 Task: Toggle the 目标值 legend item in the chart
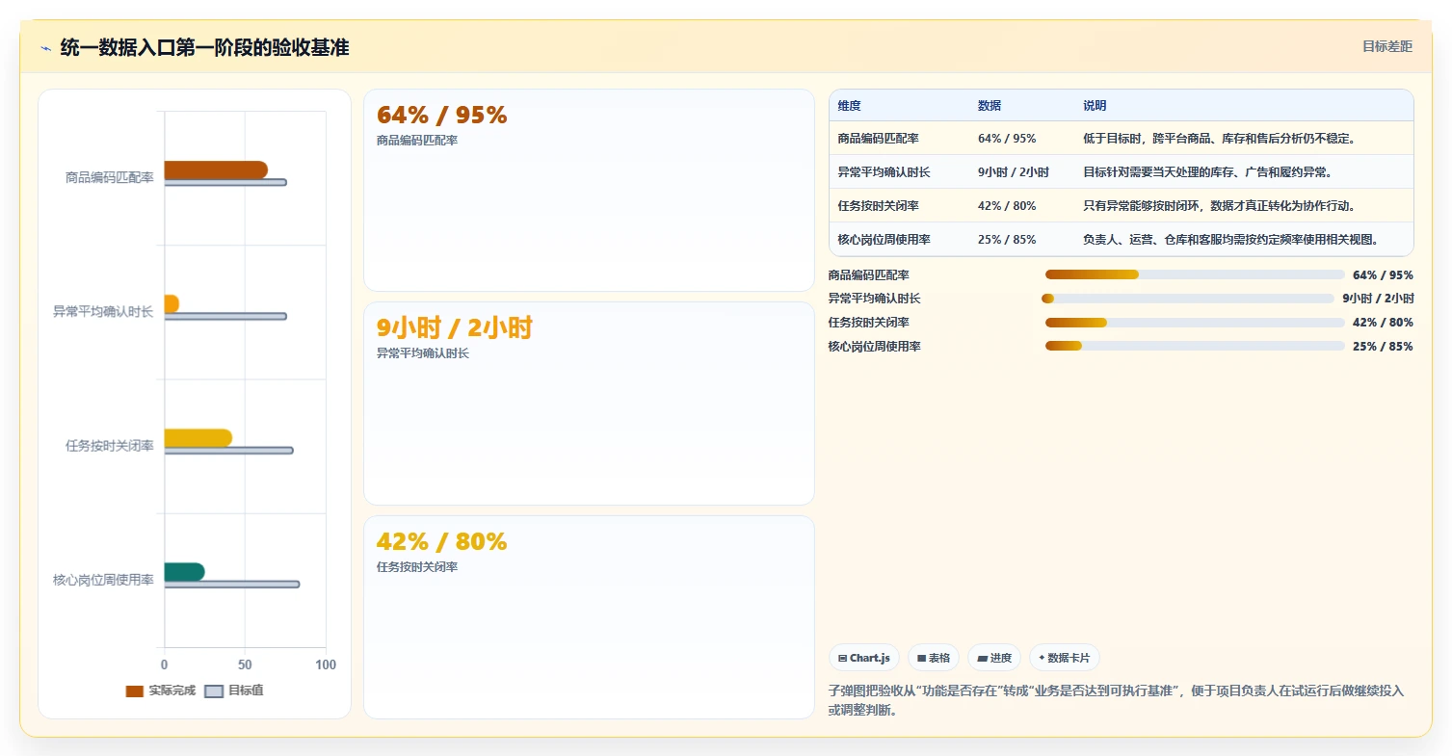[234, 691]
